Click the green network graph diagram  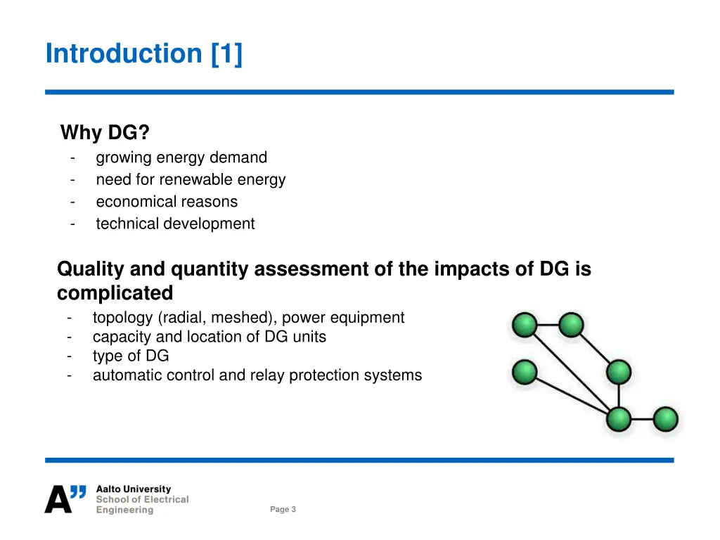595,373
